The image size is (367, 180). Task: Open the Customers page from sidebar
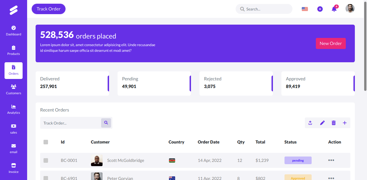pyautogui.click(x=14, y=90)
